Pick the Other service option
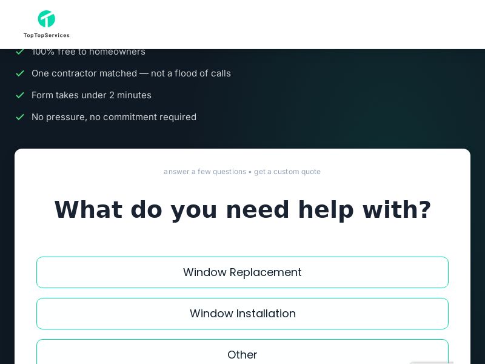The image size is (485, 364). coord(242,353)
